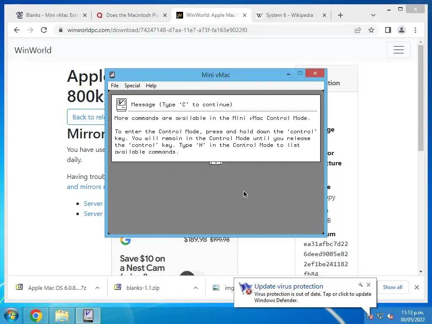Open the Special menu in Mini vMac
This screenshot has height=324, width=432.
pos(132,86)
